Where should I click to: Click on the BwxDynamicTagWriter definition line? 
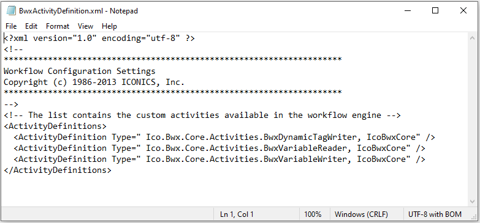coord(224,137)
